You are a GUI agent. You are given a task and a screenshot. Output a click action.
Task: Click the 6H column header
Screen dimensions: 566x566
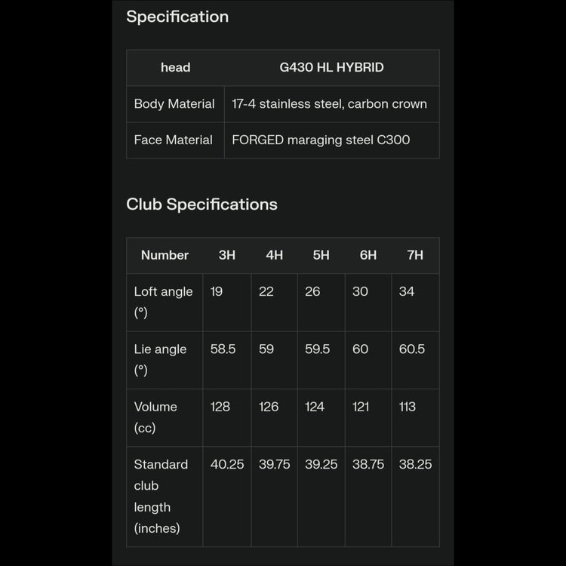[x=368, y=255]
